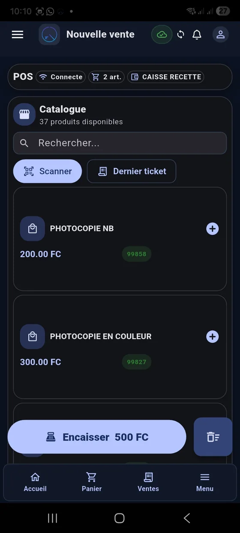Open the hamburger navigation menu
Screen dimensions: 240x533
click(x=18, y=34)
